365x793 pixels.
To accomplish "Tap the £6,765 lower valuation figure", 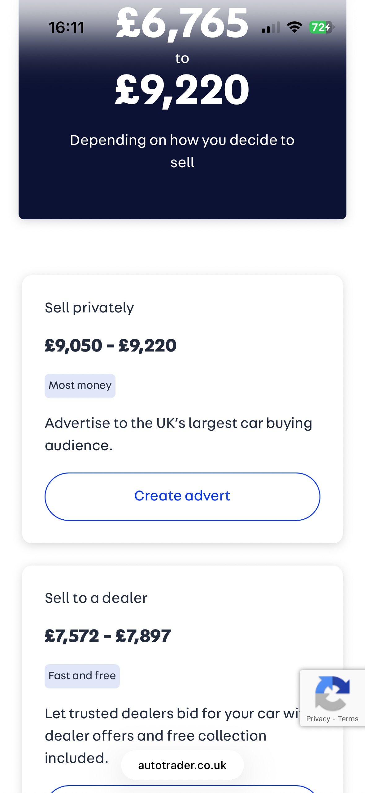I will click(182, 23).
